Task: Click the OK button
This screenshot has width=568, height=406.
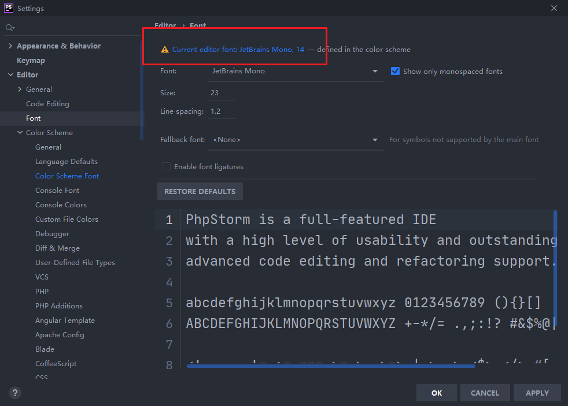Action: coord(437,393)
